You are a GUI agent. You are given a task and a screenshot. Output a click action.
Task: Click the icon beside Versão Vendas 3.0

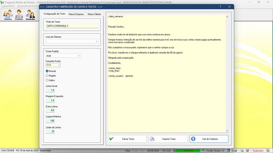point(203,151)
